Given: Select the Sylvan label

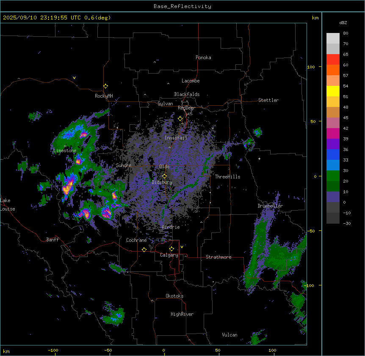Looking at the screenshot, I should [x=165, y=104].
